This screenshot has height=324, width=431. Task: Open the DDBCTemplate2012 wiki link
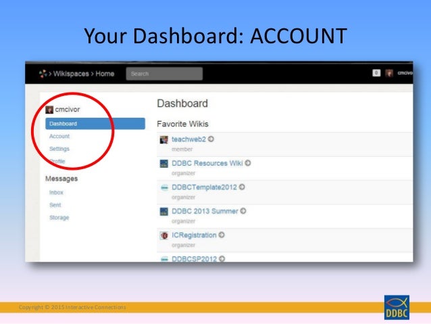pyautogui.click(x=204, y=187)
